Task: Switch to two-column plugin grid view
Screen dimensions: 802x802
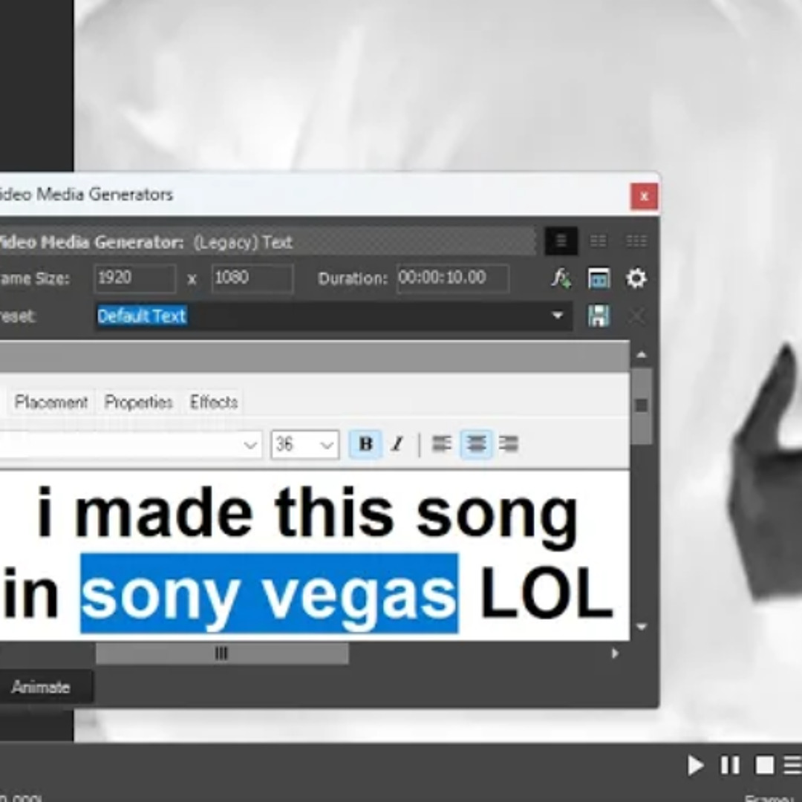Action: pyautogui.click(x=598, y=241)
